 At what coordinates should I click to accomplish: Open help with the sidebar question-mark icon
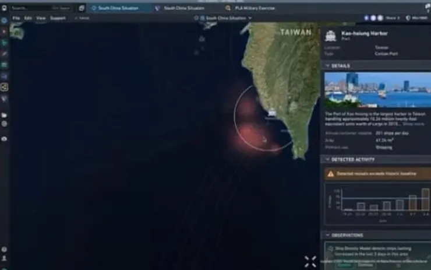[x=4, y=250]
